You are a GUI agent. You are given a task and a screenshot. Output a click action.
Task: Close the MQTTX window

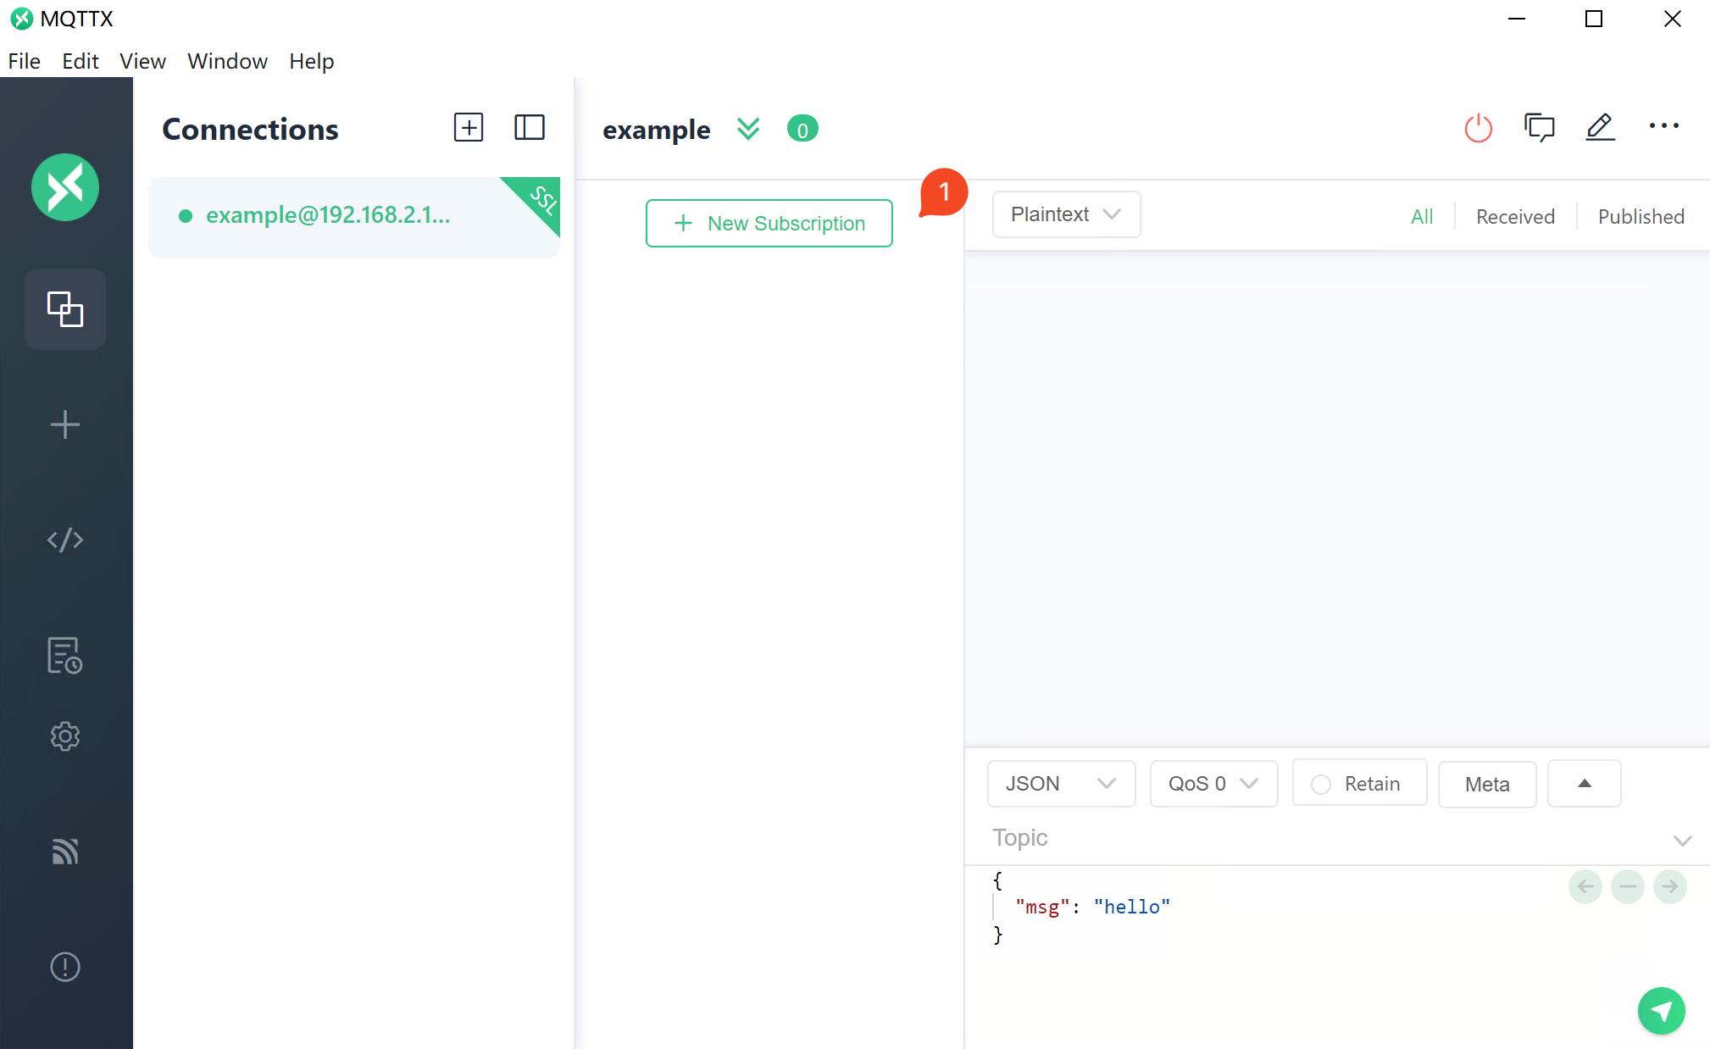(x=1672, y=19)
